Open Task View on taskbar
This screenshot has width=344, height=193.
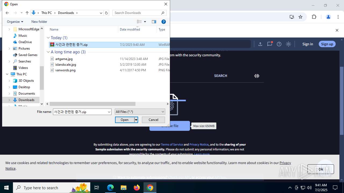tap(97, 188)
